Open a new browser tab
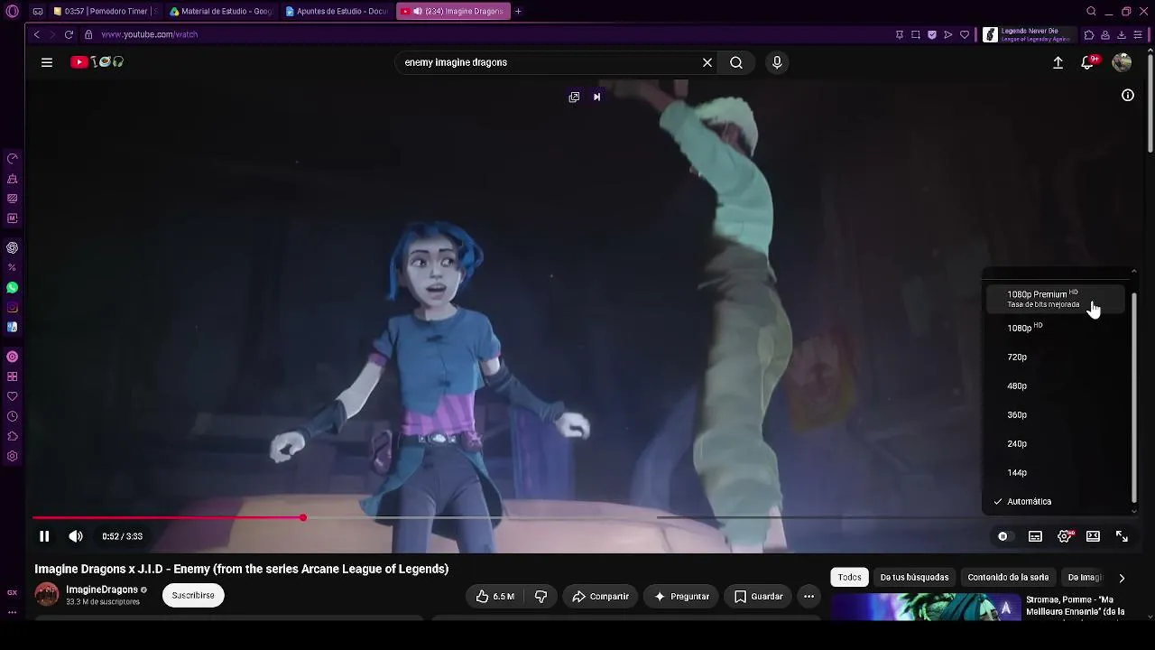This screenshot has height=650, width=1155. [x=518, y=12]
